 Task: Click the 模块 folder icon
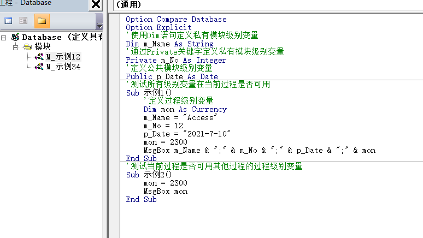(27, 47)
